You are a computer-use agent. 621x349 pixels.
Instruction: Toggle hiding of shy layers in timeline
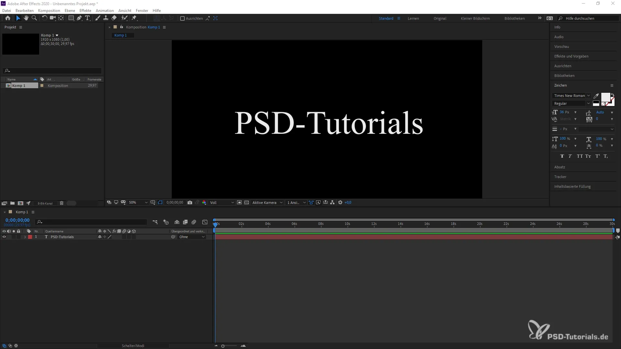177,222
